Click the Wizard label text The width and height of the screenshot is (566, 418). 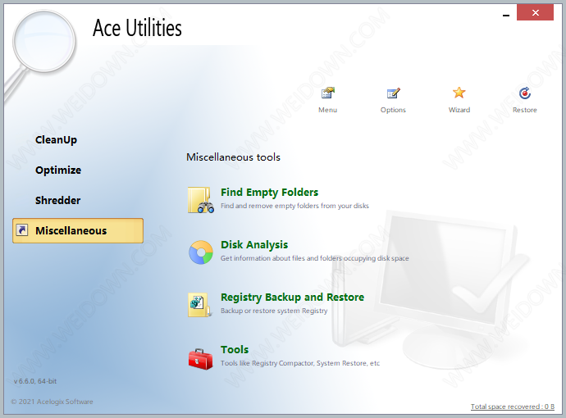point(459,110)
